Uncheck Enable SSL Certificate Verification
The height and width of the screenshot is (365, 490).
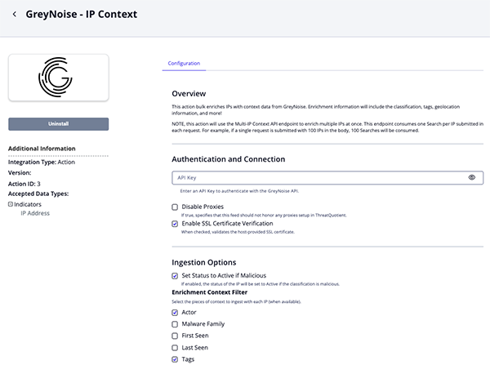175,224
